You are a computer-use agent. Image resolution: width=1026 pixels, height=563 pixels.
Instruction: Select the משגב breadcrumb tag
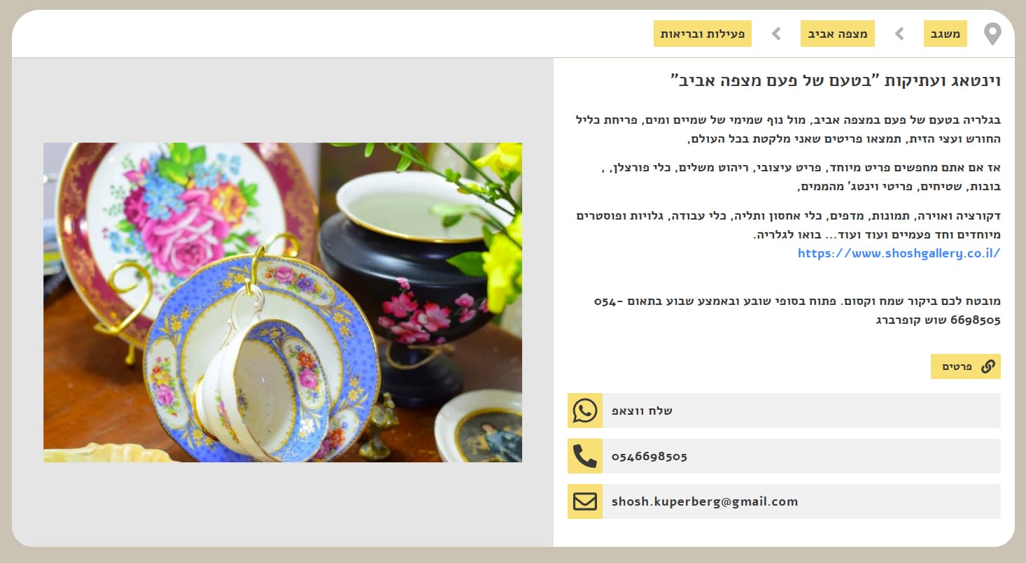pos(945,34)
